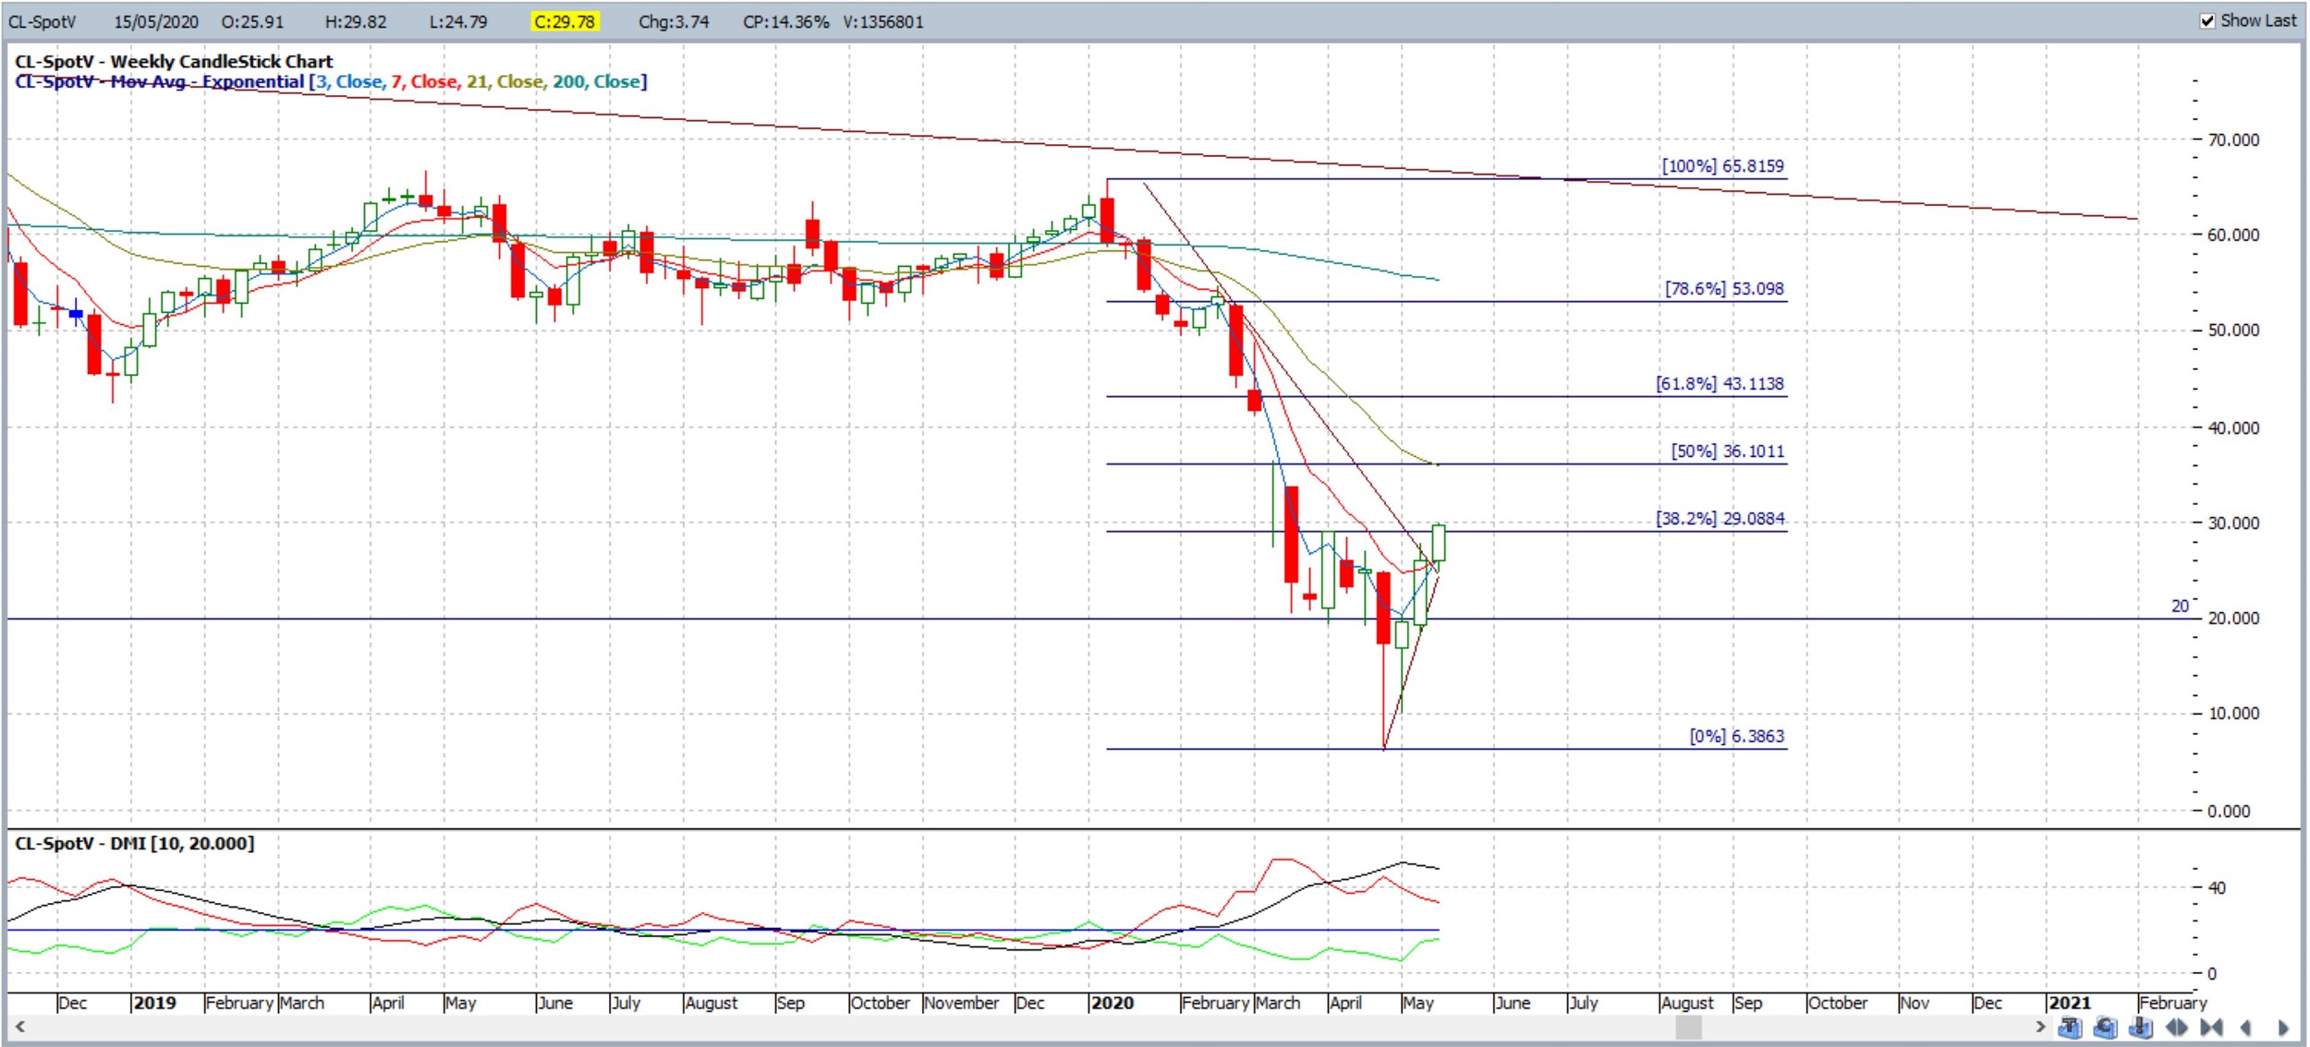Click the CL-SpotV symbol label in header
Screen dimensions: 2310x1047
42,21
